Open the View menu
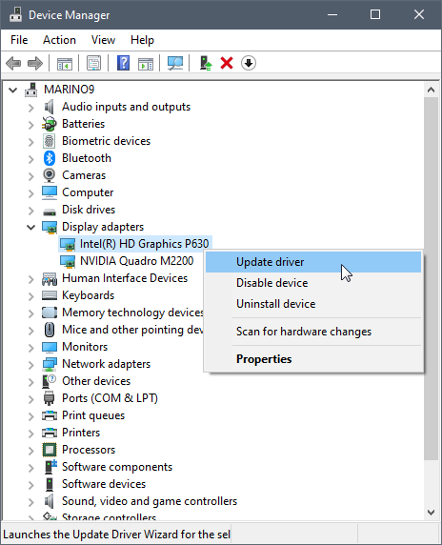This screenshot has width=442, height=545. click(x=103, y=40)
